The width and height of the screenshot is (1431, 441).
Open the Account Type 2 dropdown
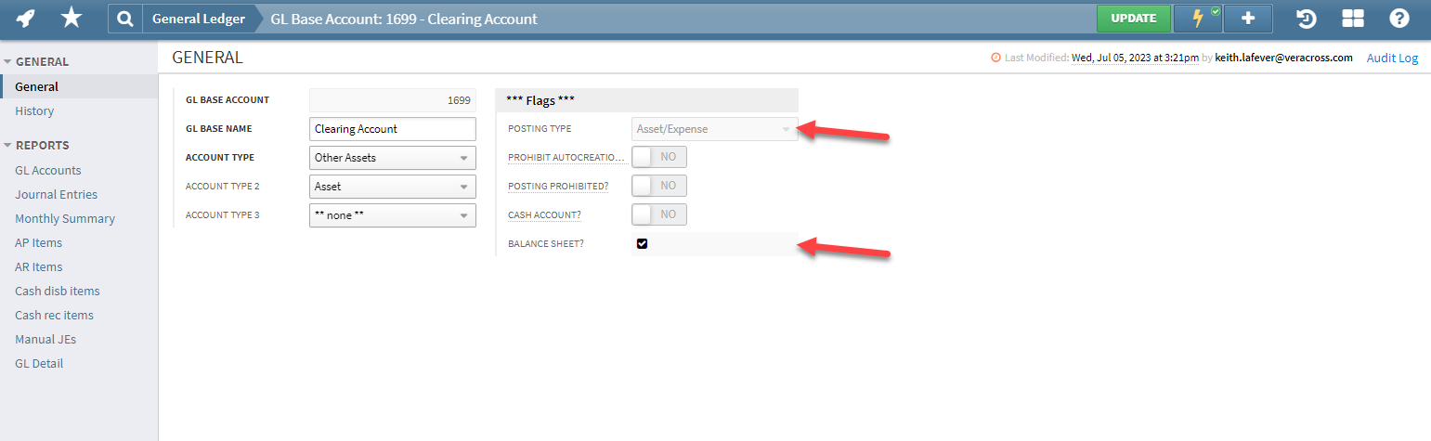coord(392,187)
